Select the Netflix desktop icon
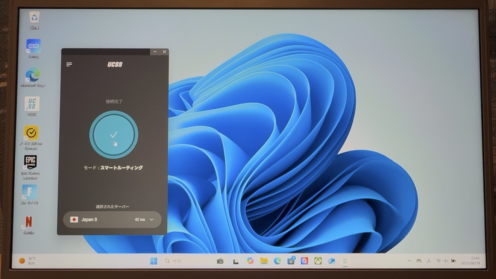The height and width of the screenshot is (279, 496). 29,222
